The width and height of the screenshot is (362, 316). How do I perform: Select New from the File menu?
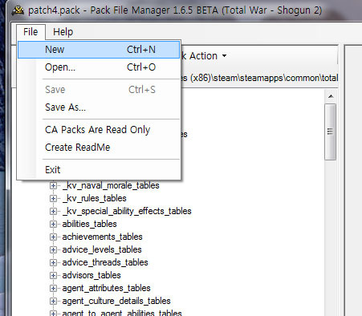pyautogui.click(x=99, y=50)
